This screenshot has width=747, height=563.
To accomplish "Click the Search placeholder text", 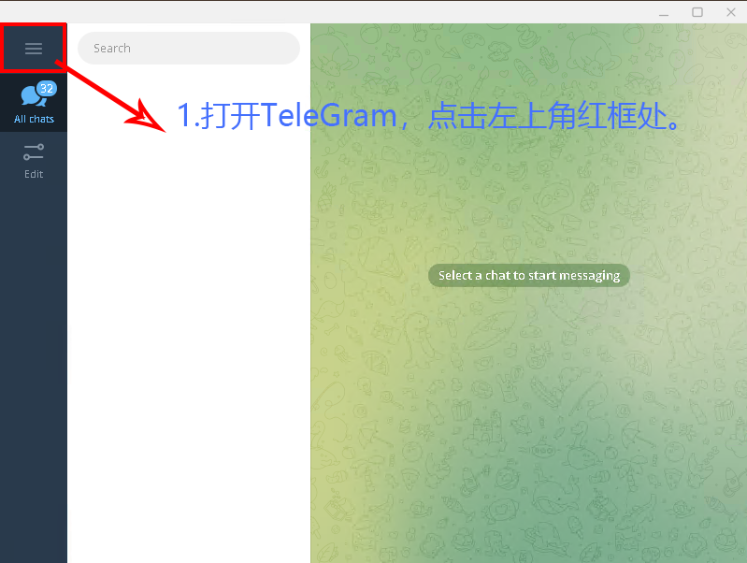I will [112, 48].
